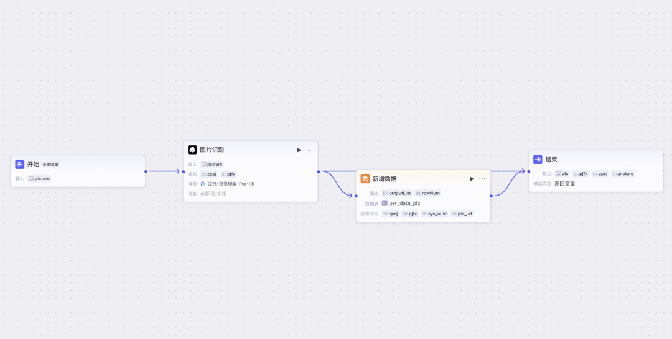Viewport: 672px width, 339px height.
Task: Select the outputList output tag
Action: tap(397, 193)
